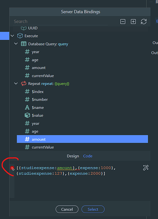
Task: Click the Database Query table icon
Action: tap(24, 44)
